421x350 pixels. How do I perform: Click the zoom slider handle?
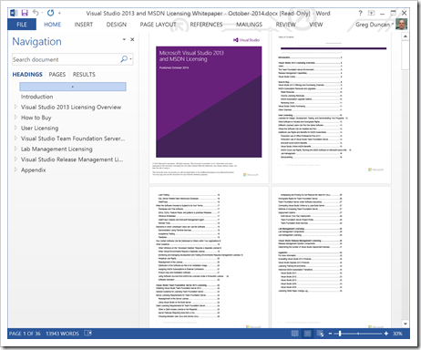pos(340,334)
